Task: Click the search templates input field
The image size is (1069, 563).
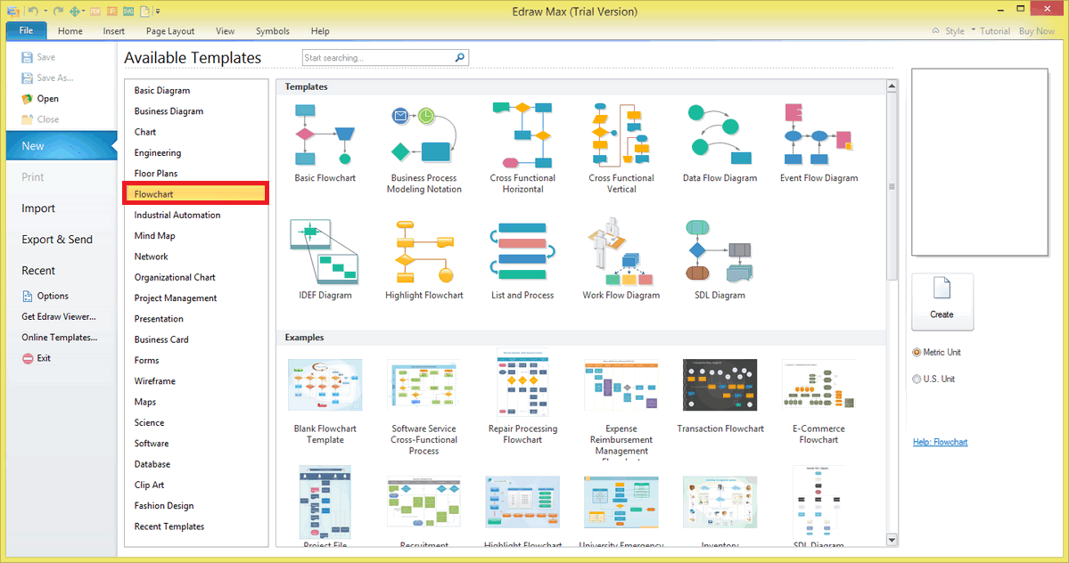Action: [378, 58]
